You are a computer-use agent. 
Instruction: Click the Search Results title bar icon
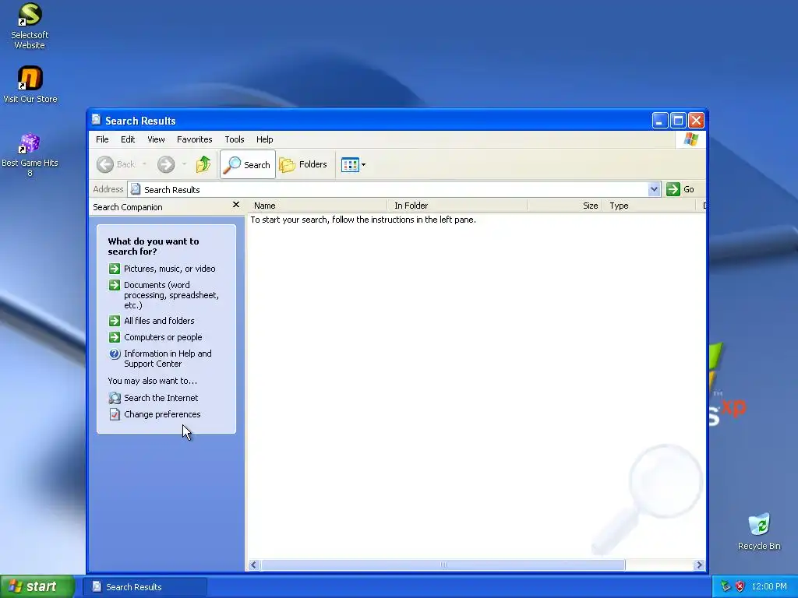click(x=96, y=120)
